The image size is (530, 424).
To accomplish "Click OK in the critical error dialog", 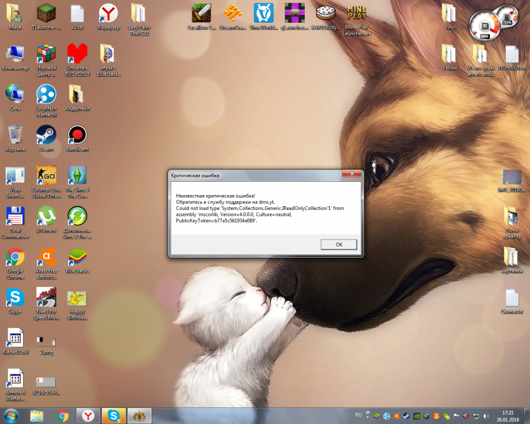I will [x=339, y=244].
